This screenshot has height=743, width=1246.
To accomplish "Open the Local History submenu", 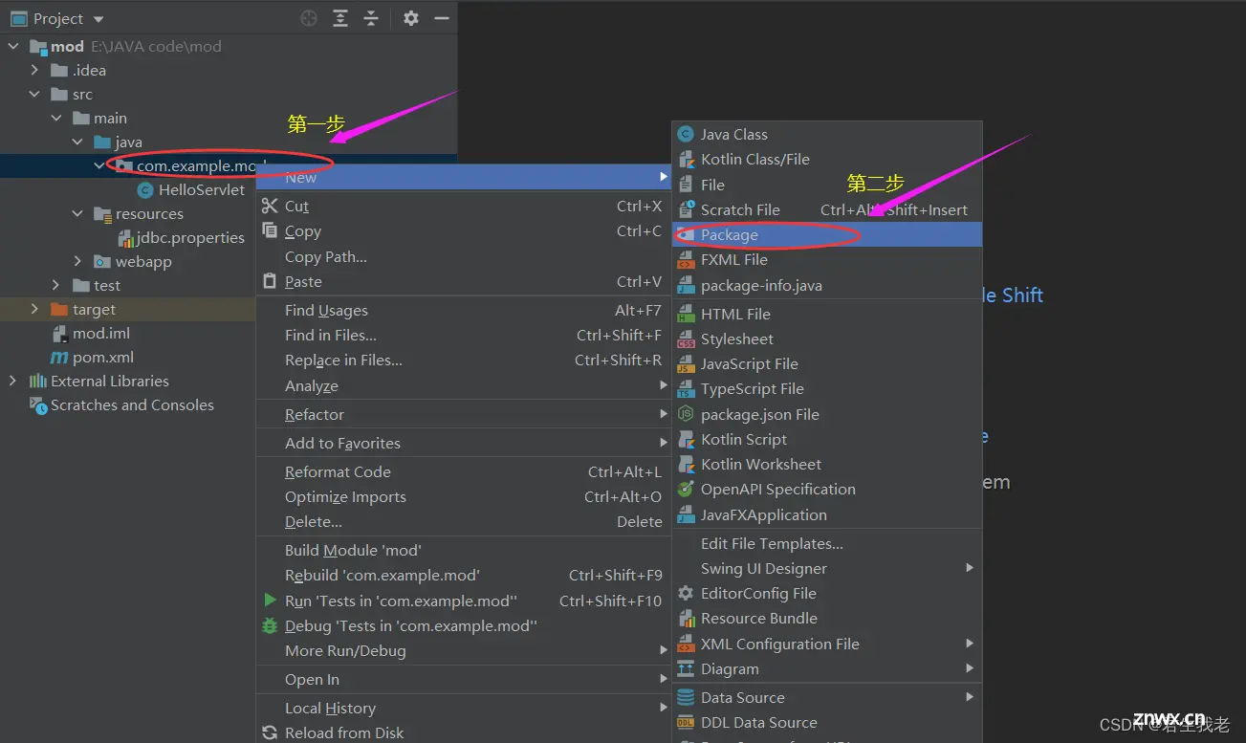I will click(x=463, y=708).
